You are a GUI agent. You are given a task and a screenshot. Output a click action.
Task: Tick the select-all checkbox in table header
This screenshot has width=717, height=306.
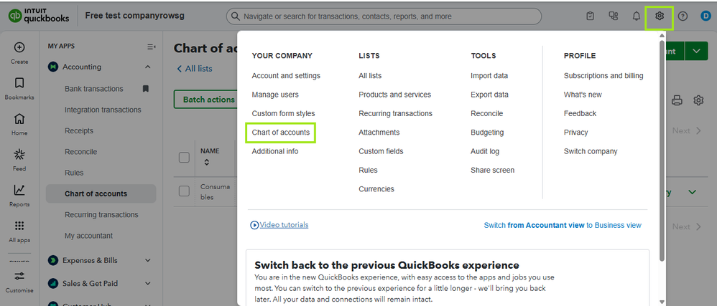[184, 158]
